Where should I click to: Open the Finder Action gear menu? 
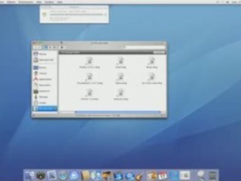point(62,47)
